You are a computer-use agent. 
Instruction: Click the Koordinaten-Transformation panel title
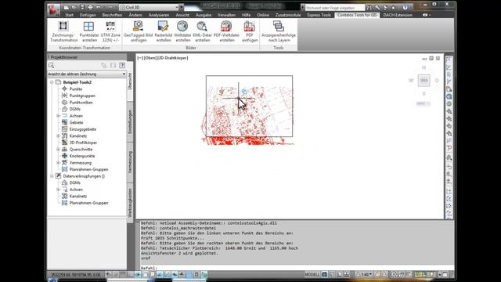[x=85, y=48]
